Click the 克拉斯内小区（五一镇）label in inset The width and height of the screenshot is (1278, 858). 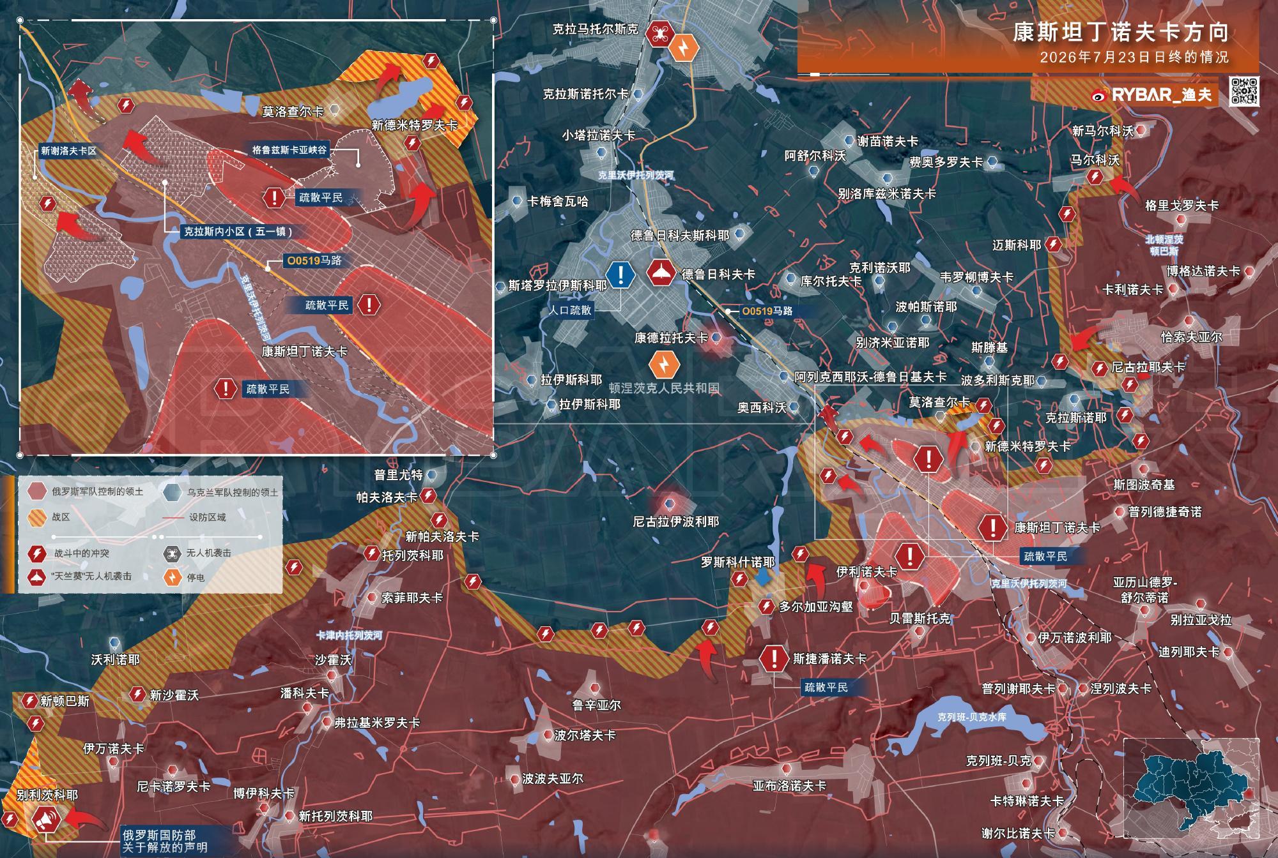pos(238,232)
